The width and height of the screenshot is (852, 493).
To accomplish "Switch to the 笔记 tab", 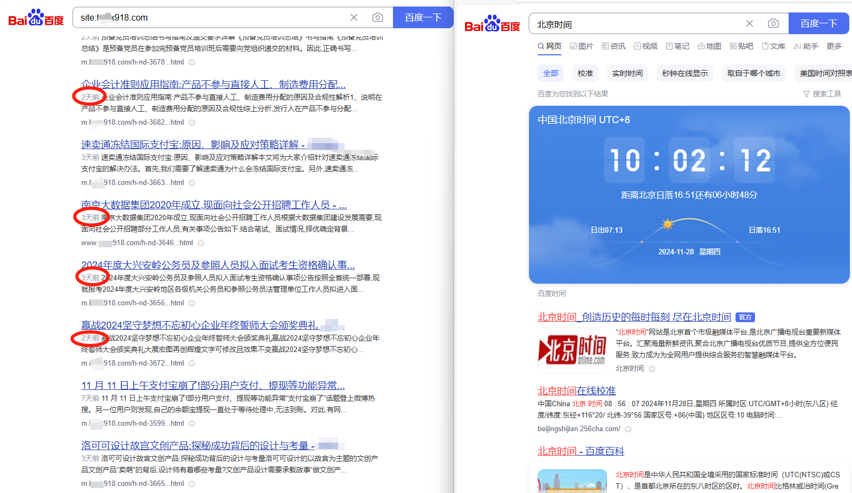I will [677, 46].
